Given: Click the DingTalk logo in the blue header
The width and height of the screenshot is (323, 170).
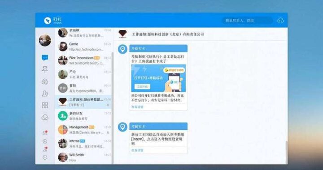Looking at the screenshot, I should coord(53,21).
